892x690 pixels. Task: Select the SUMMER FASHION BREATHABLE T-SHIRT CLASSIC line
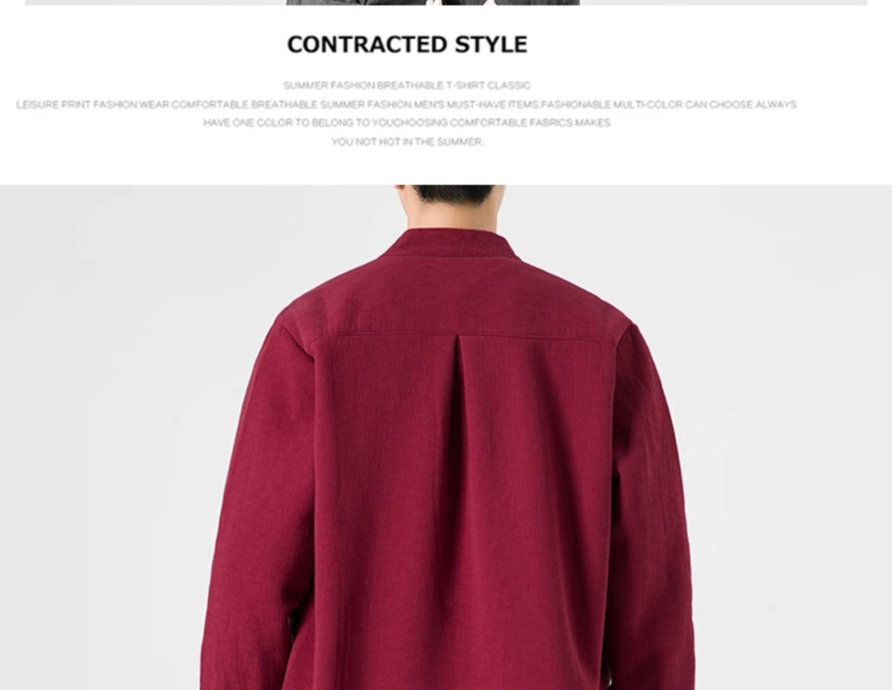tap(407, 86)
